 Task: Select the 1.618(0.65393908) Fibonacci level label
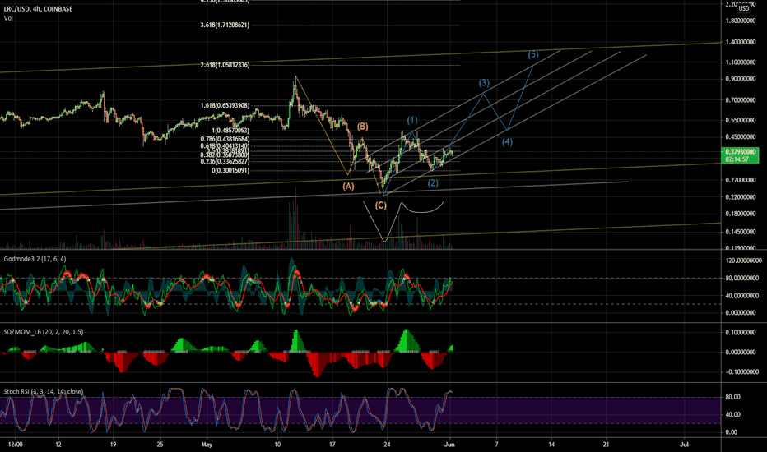tap(225, 105)
